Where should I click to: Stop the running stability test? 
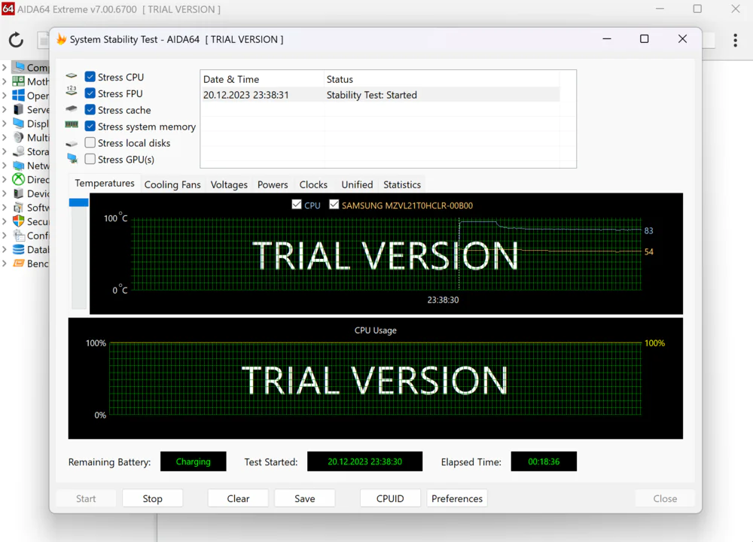point(153,498)
